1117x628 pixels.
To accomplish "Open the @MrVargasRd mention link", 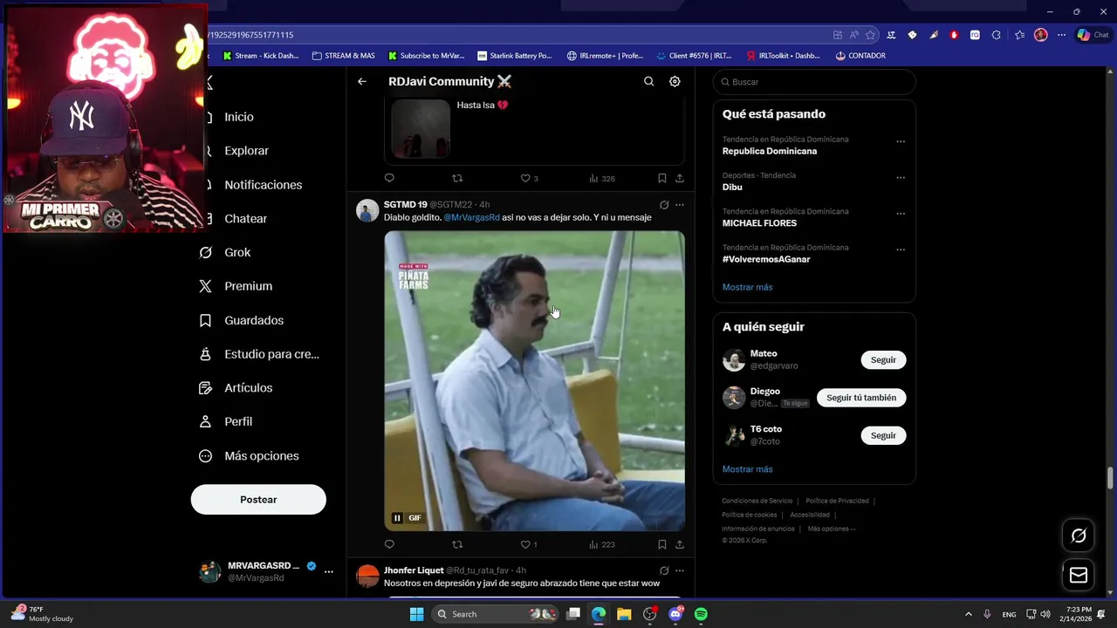I will point(471,217).
